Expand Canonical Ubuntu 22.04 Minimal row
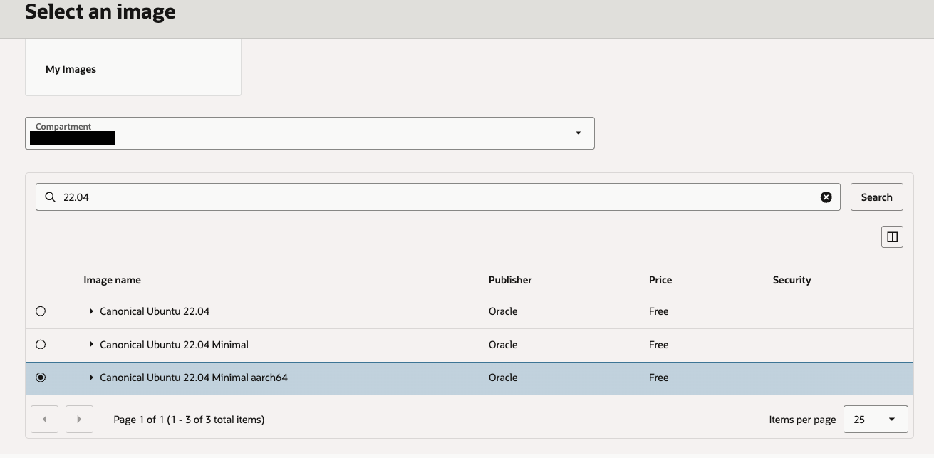Image resolution: width=934 pixels, height=458 pixels. (91, 345)
